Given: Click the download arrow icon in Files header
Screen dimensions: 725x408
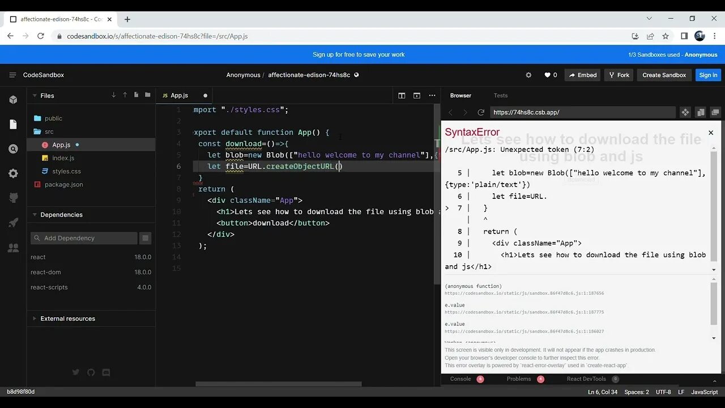Looking at the screenshot, I should click(114, 95).
